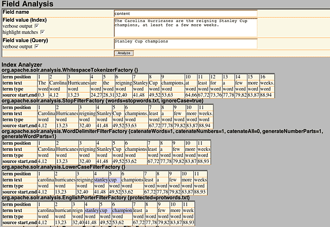330x227 pixels.
Task: Click the 'Field Analysis' page heading
Action: [27, 4]
